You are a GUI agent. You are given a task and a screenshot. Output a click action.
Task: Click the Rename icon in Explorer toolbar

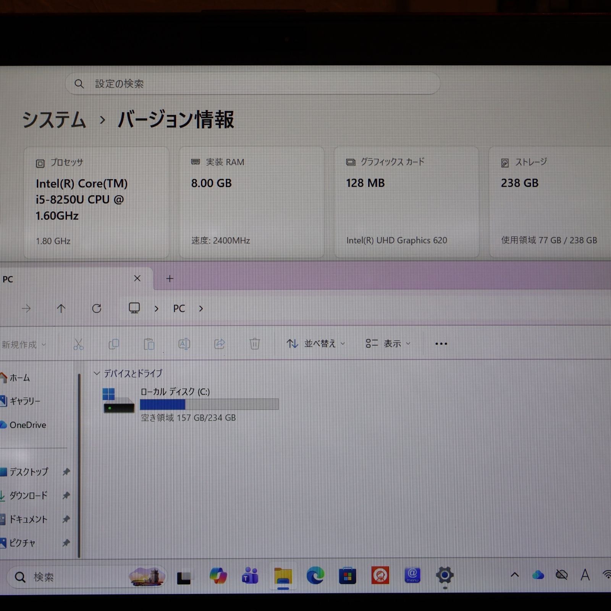[x=184, y=344]
